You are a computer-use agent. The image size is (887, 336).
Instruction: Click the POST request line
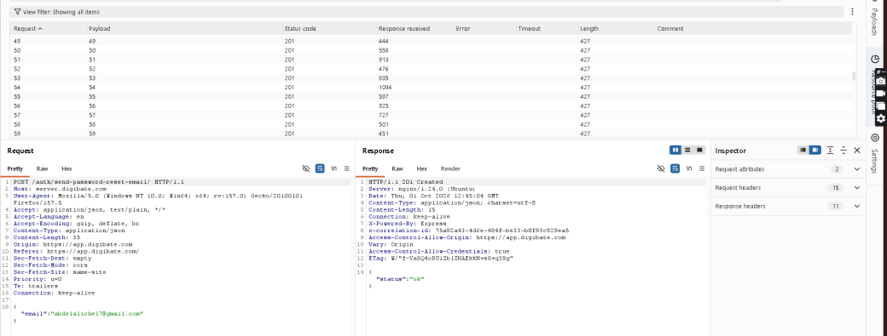(99, 182)
